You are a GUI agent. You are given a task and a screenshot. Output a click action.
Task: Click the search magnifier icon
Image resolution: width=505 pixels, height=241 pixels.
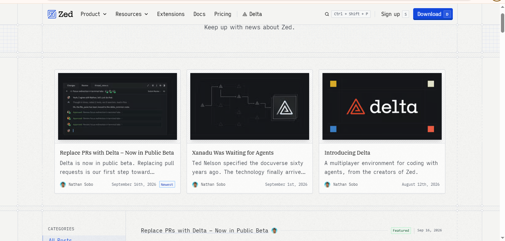327,14
